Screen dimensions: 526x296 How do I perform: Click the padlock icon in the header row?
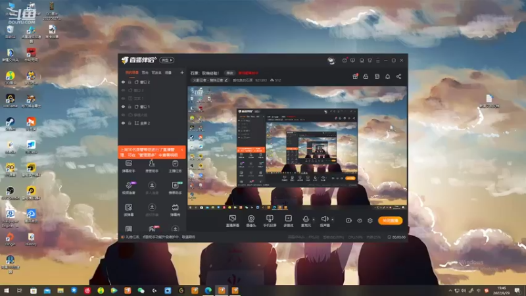pos(366,76)
